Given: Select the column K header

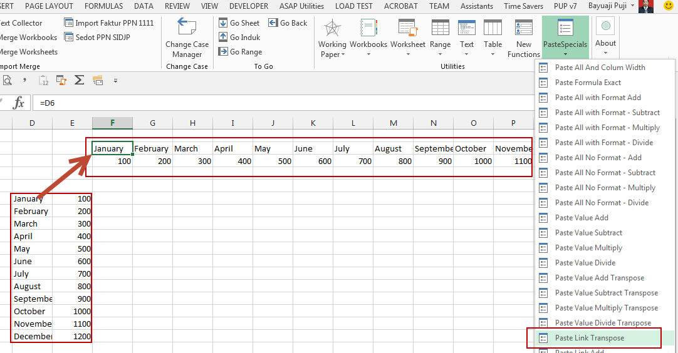Looking at the screenshot, I should [x=313, y=123].
